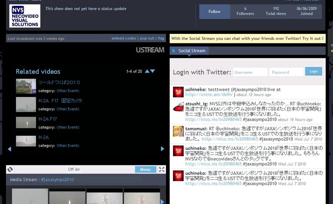The width and height of the screenshot is (333, 204).
Task: Go to next page with right arrow in player
Action: click(x=162, y=149)
